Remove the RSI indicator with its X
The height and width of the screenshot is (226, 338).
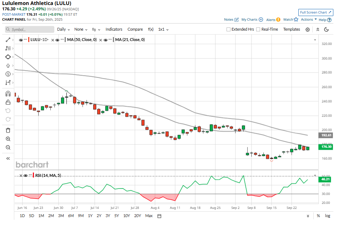21,176
